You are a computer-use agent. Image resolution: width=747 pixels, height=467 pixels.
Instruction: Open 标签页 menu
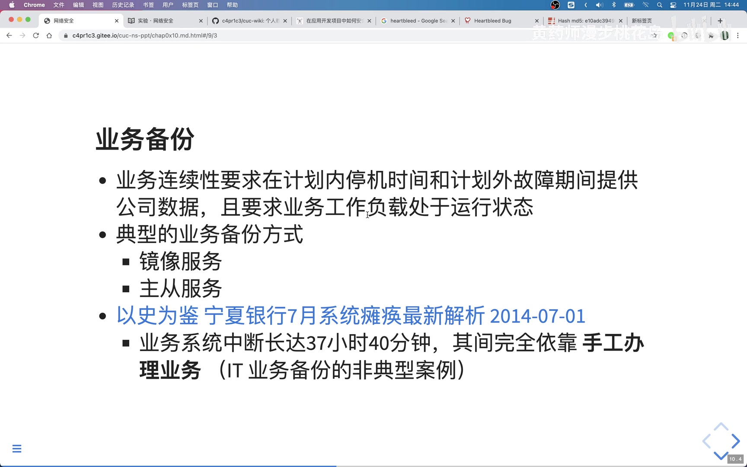(x=190, y=5)
